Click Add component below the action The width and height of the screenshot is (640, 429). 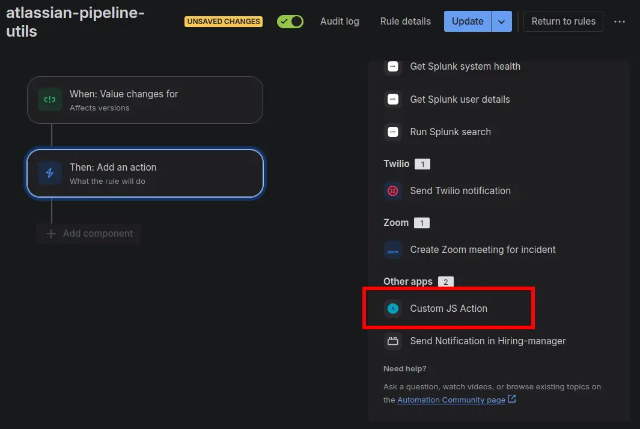click(90, 234)
